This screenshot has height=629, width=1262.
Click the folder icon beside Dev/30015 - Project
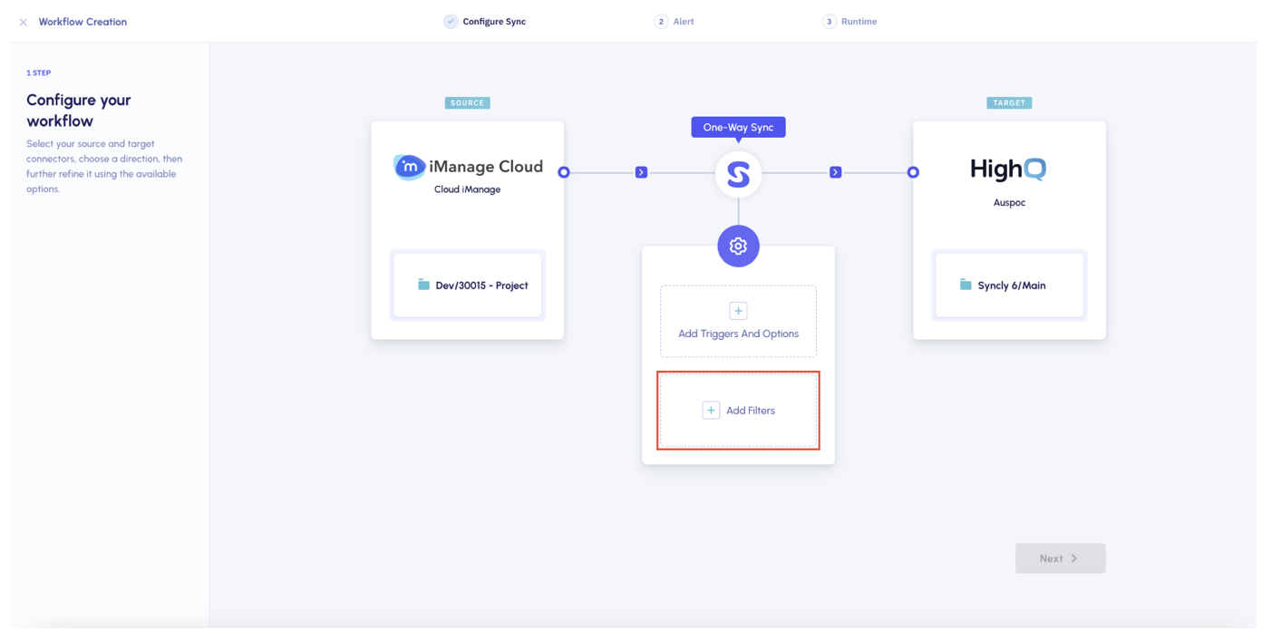[x=423, y=285]
